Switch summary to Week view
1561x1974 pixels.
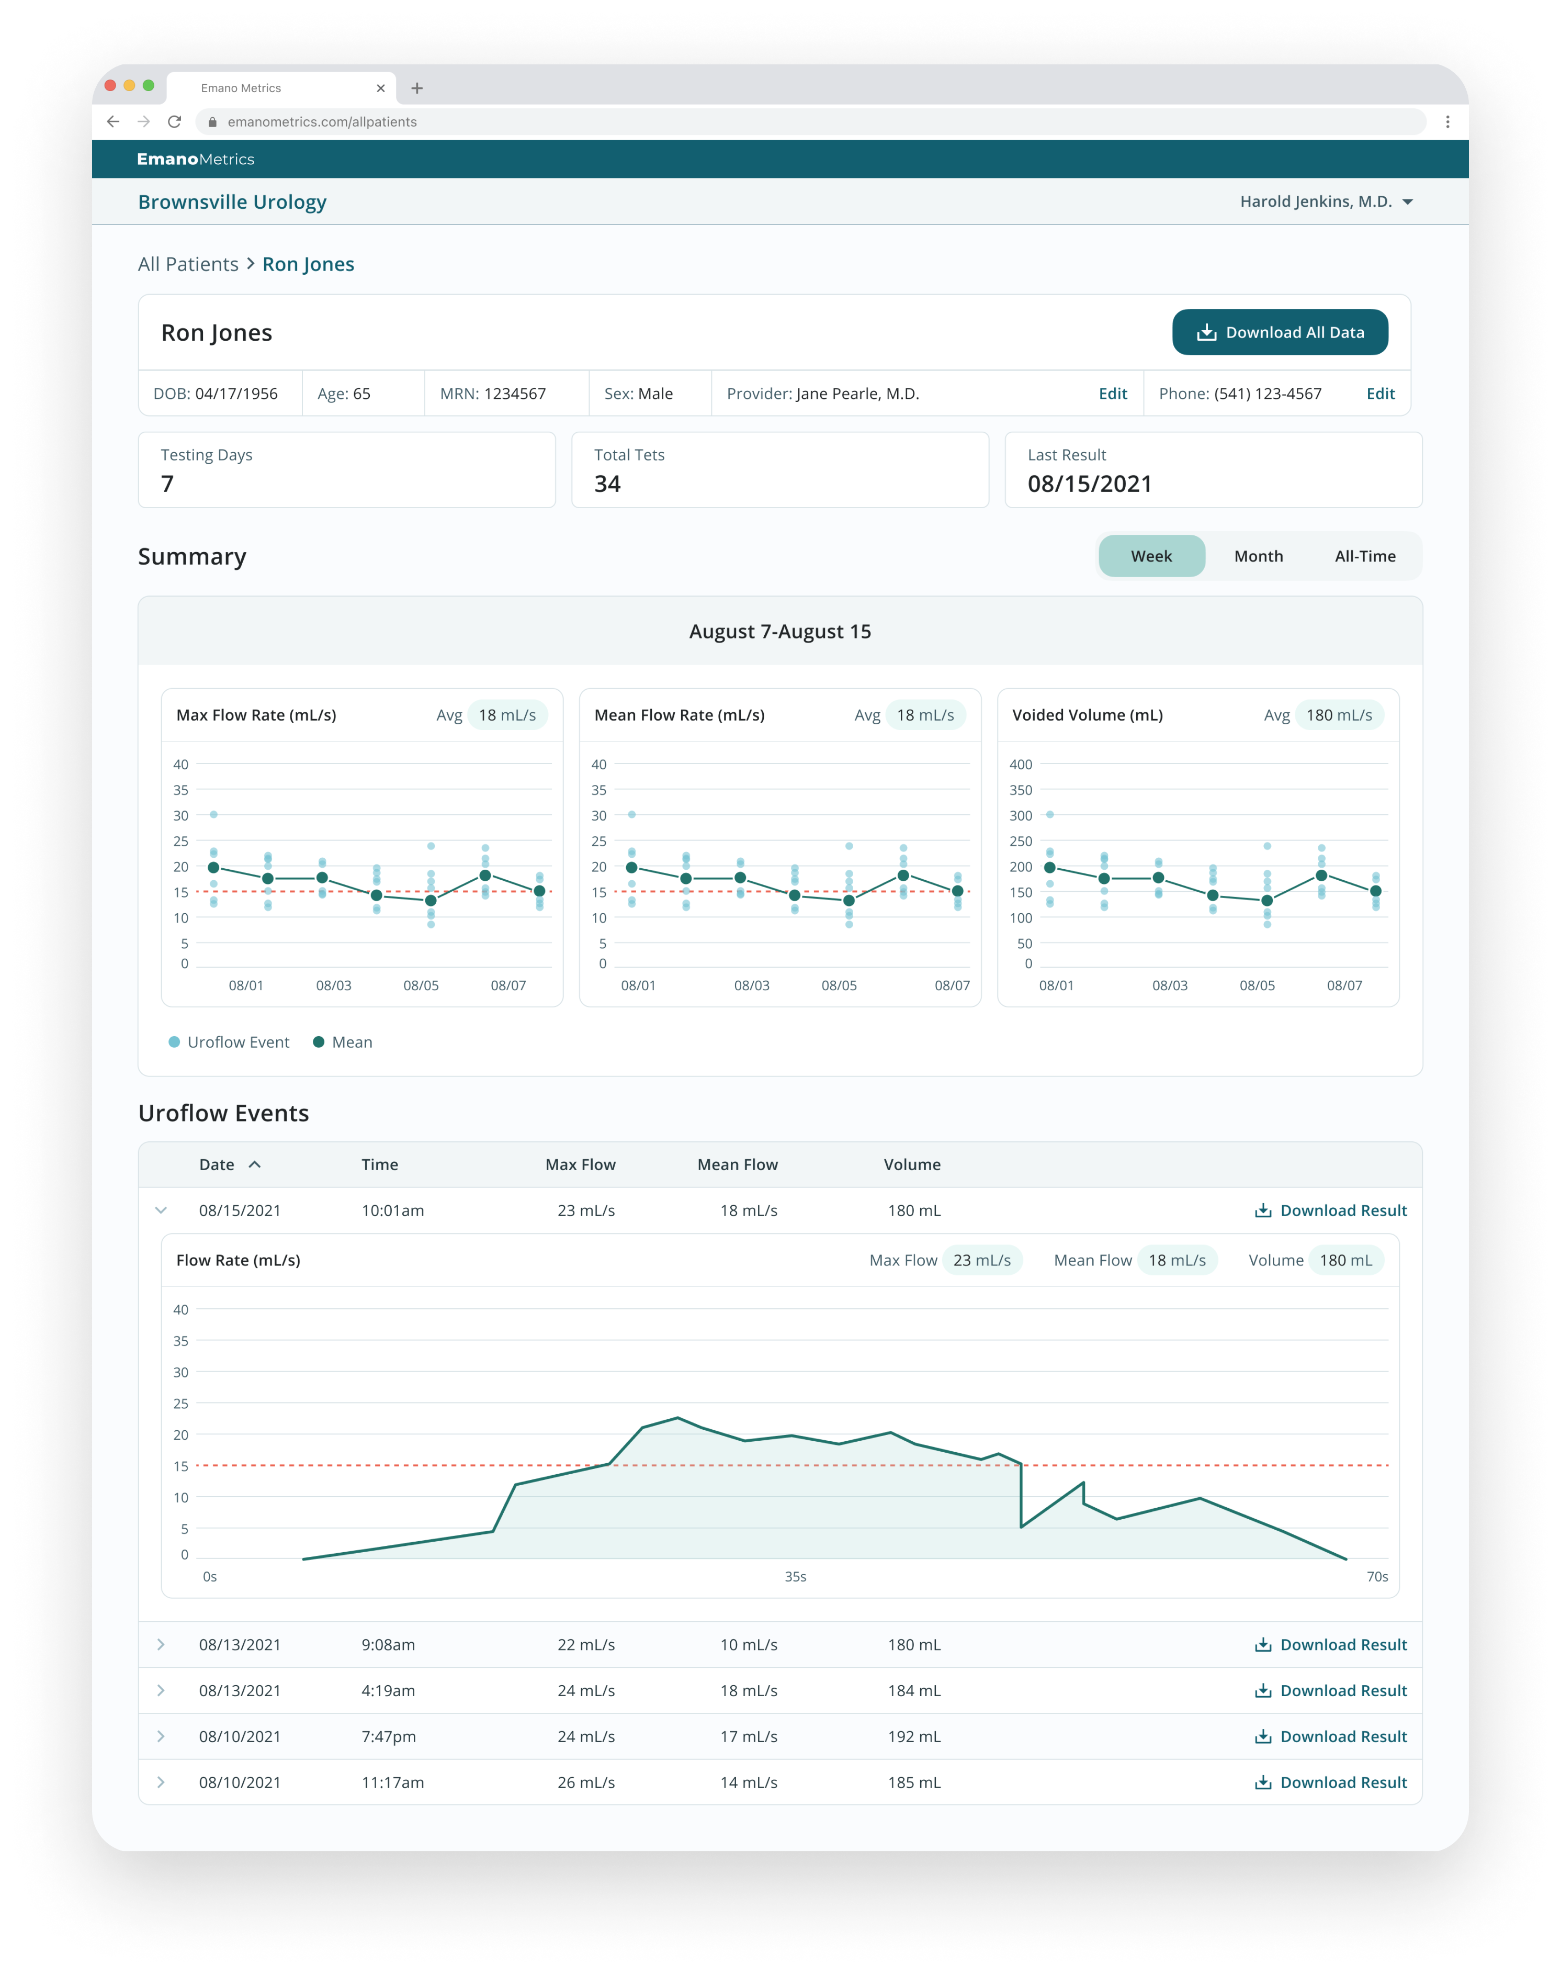[x=1151, y=556]
